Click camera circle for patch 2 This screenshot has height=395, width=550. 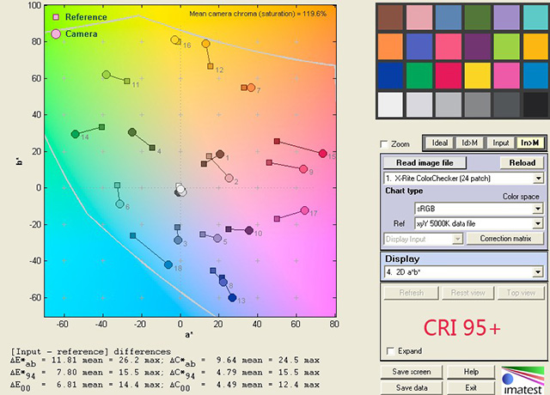(x=229, y=178)
